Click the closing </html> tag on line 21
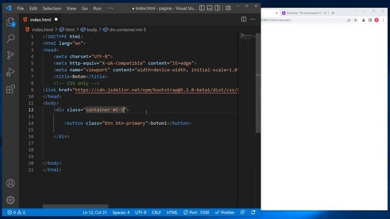Image resolution: width=390 pixels, height=219 pixels. 52,170
